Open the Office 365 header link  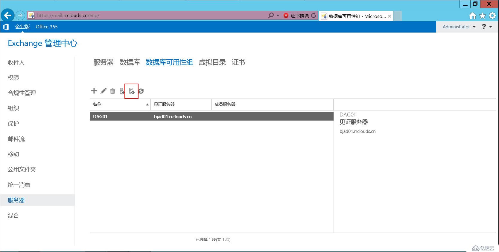[47, 27]
